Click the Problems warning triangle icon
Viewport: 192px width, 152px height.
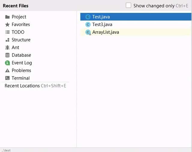(x=7, y=70)
